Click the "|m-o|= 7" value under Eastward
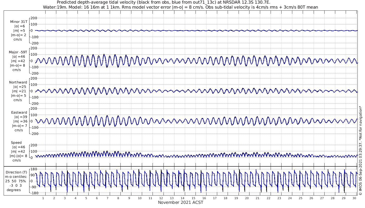 (x=19, y=126)
